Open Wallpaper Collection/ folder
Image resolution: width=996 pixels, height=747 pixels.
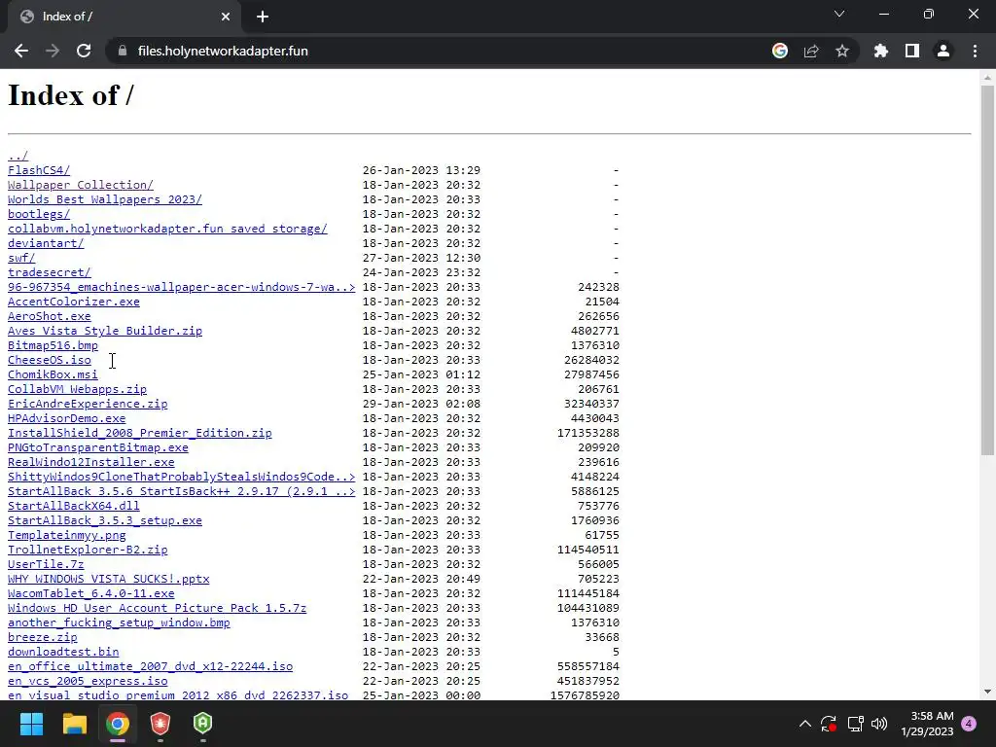tap(81, 185)
